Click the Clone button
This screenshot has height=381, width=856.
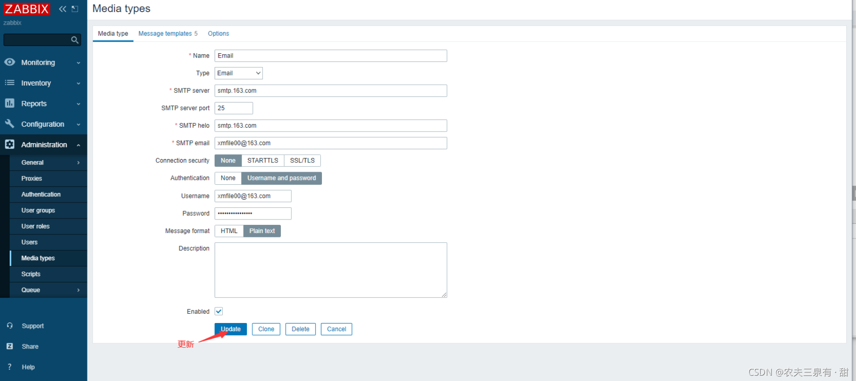click(266, 329)
